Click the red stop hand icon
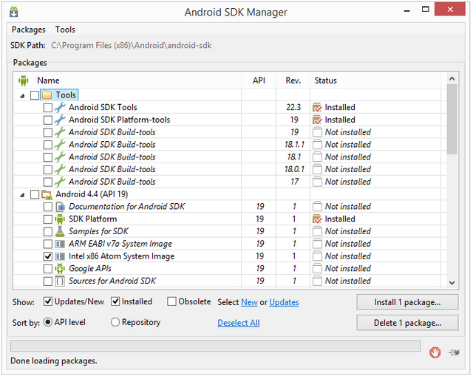The image size is (473, 376). click(435, 352)
